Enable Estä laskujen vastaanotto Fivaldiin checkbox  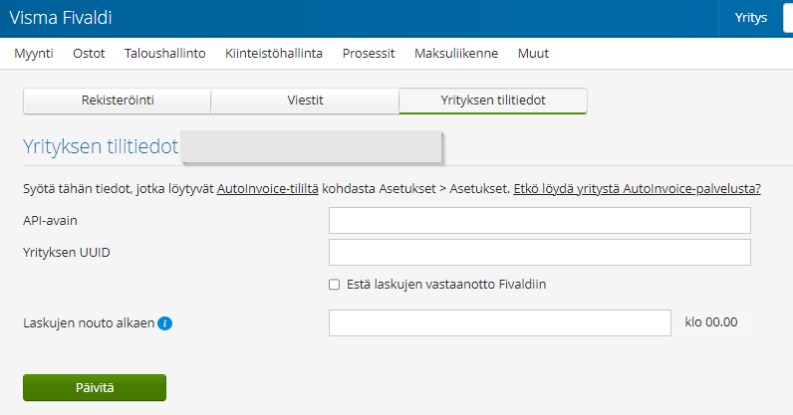pyautogui.click(x=335, y=285)
